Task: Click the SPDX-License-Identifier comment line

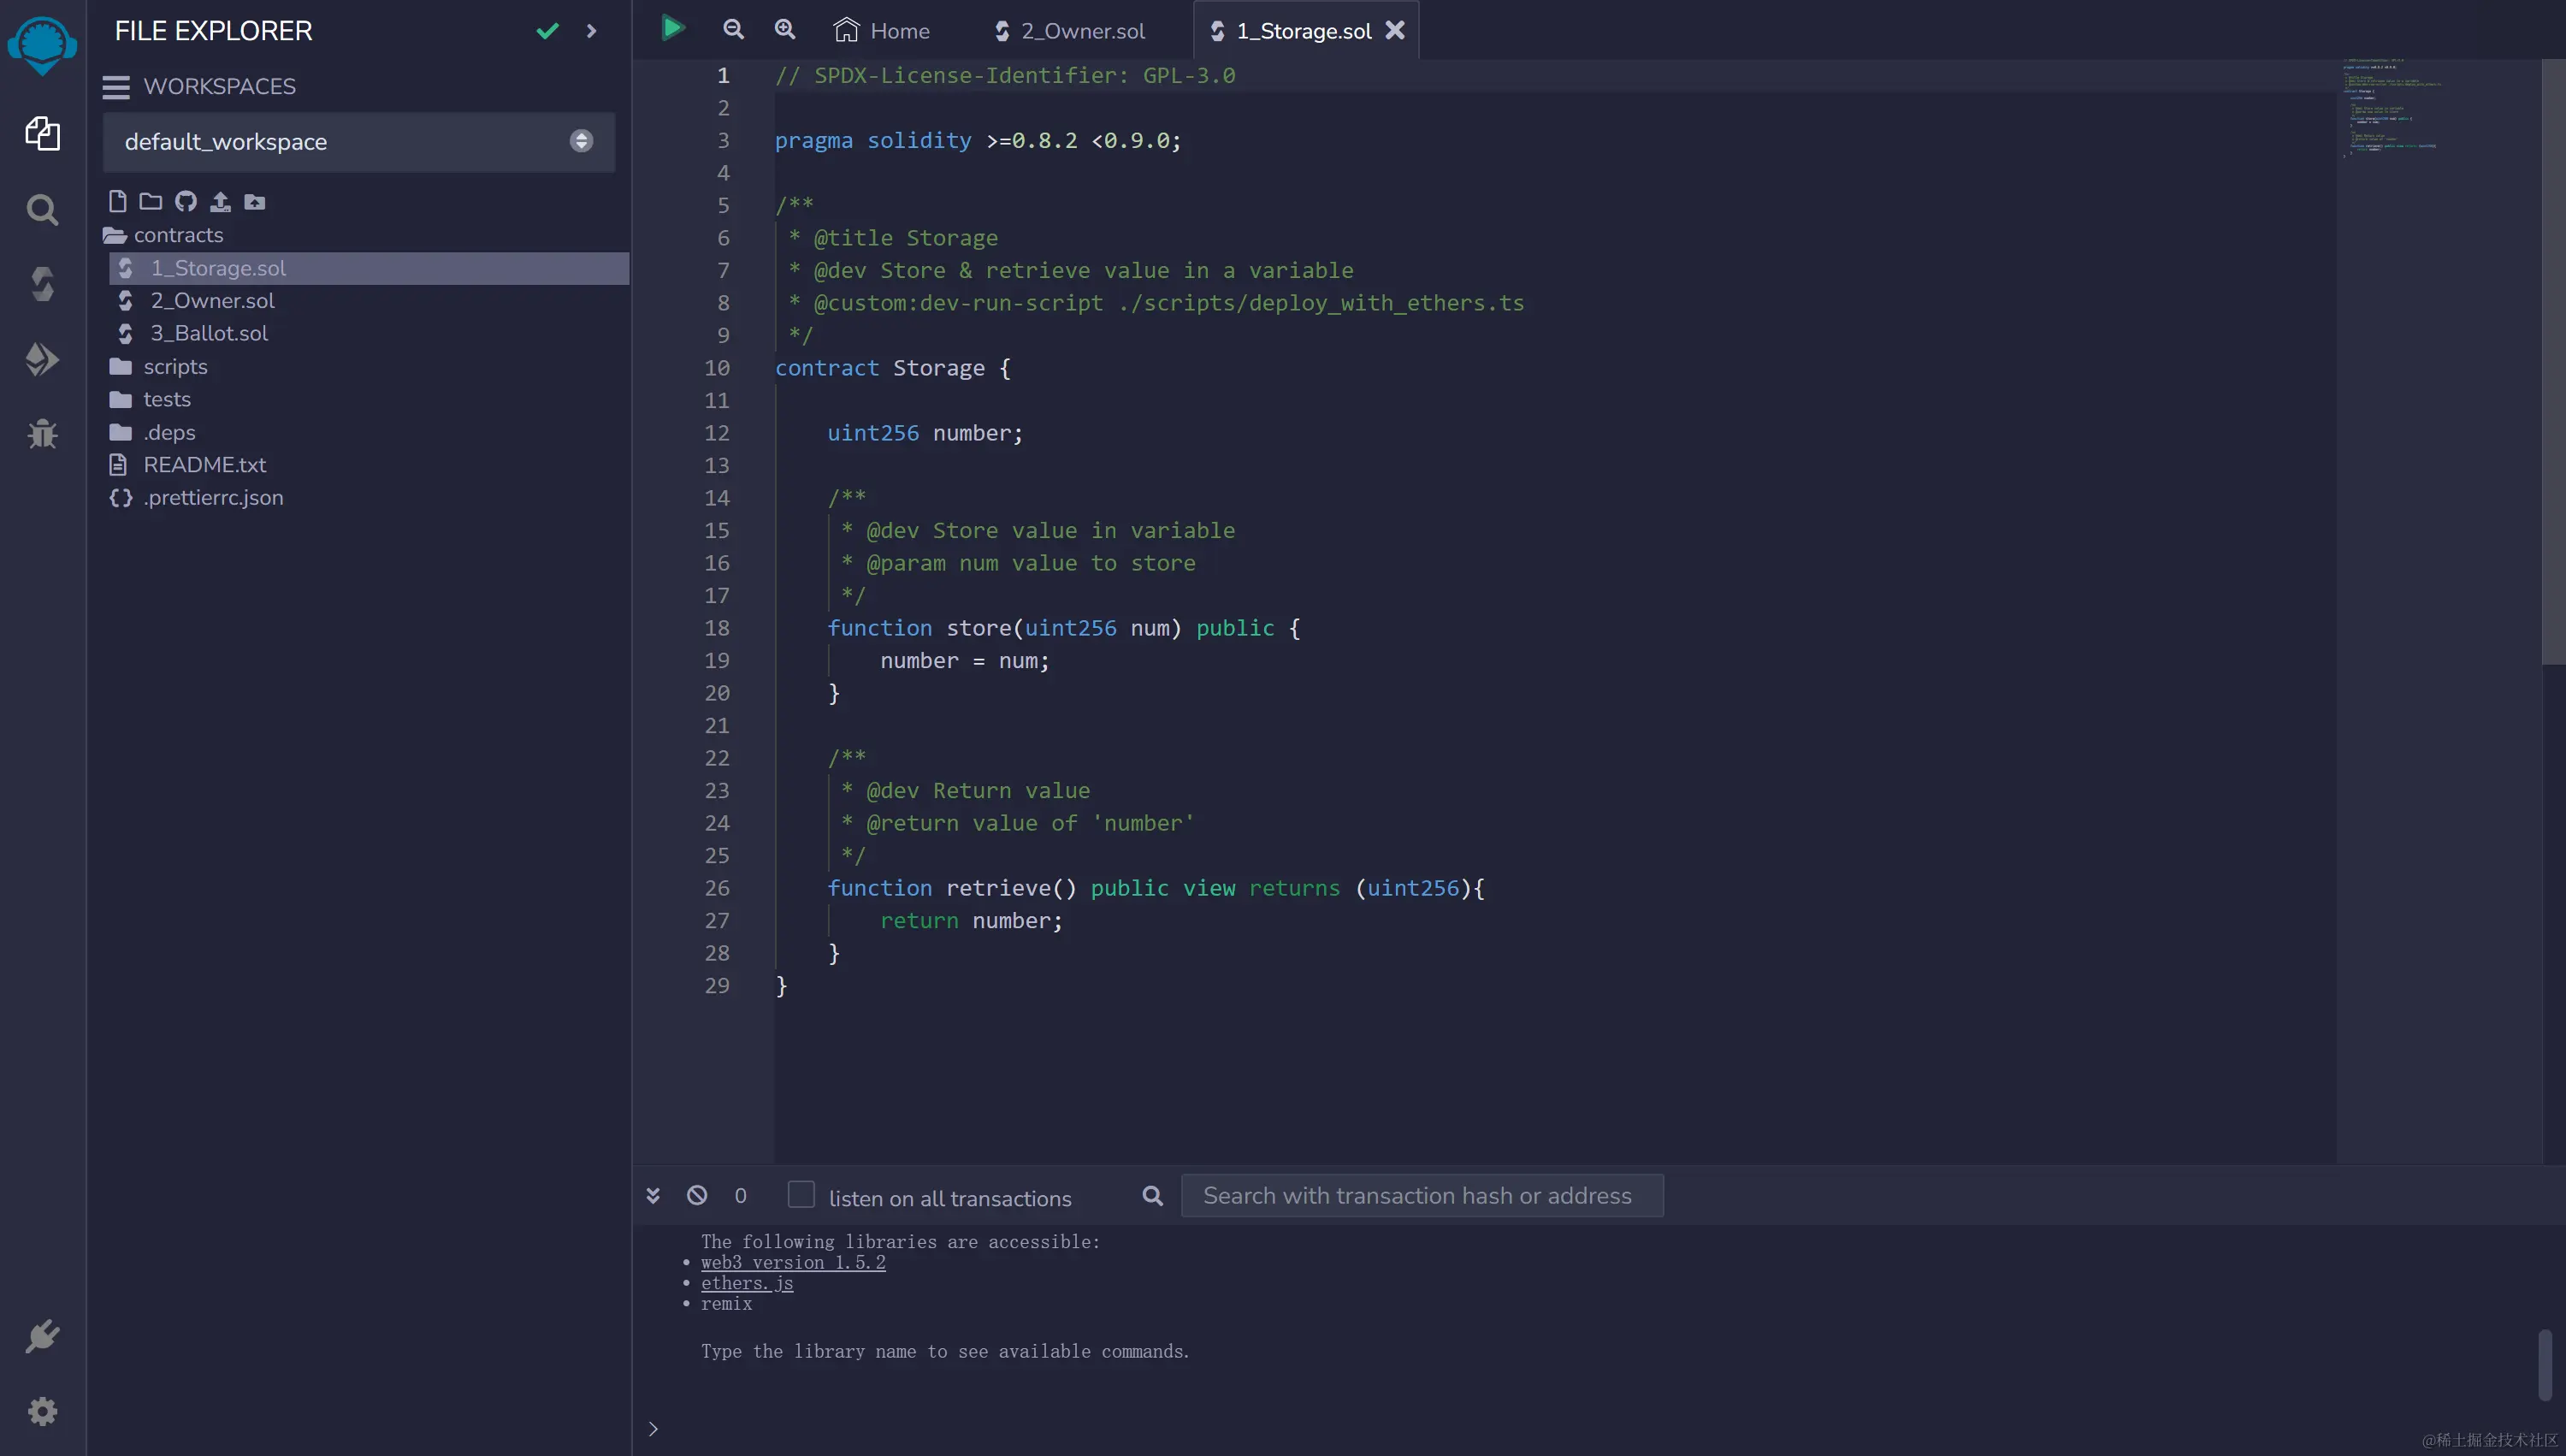Action: [x=1005, y=76]
